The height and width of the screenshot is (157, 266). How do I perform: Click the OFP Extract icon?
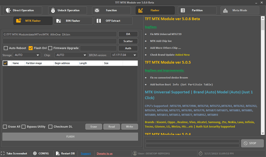pyautogui.click(x=98, y=21)
